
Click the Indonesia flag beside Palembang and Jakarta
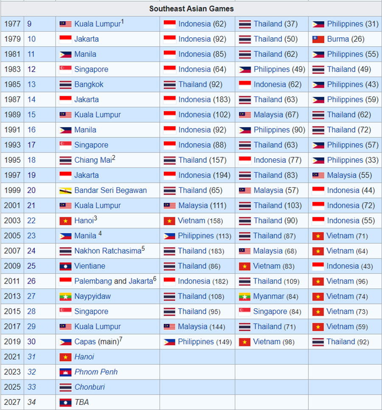pyautogui.click(x=65, y=282)
